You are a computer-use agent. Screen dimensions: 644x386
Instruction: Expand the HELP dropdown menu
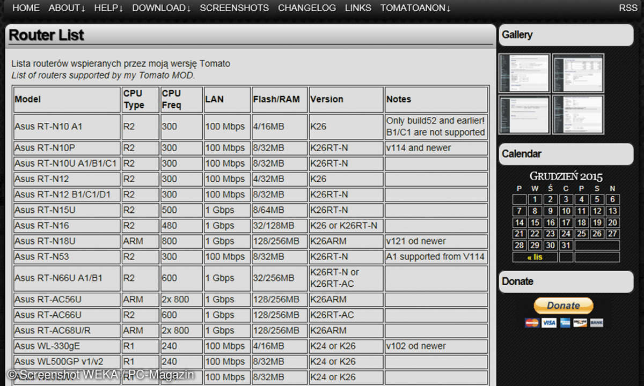click(x=109, y=8)
